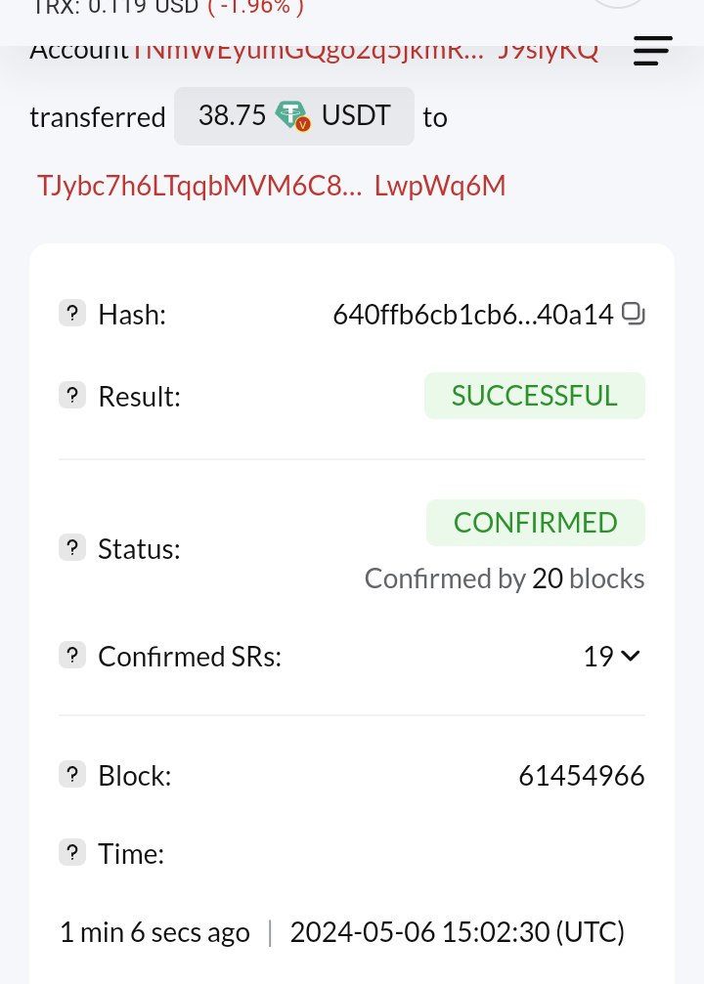Click the Block help question icon
The height and width of the screenshot is (984, 704).
72,776
